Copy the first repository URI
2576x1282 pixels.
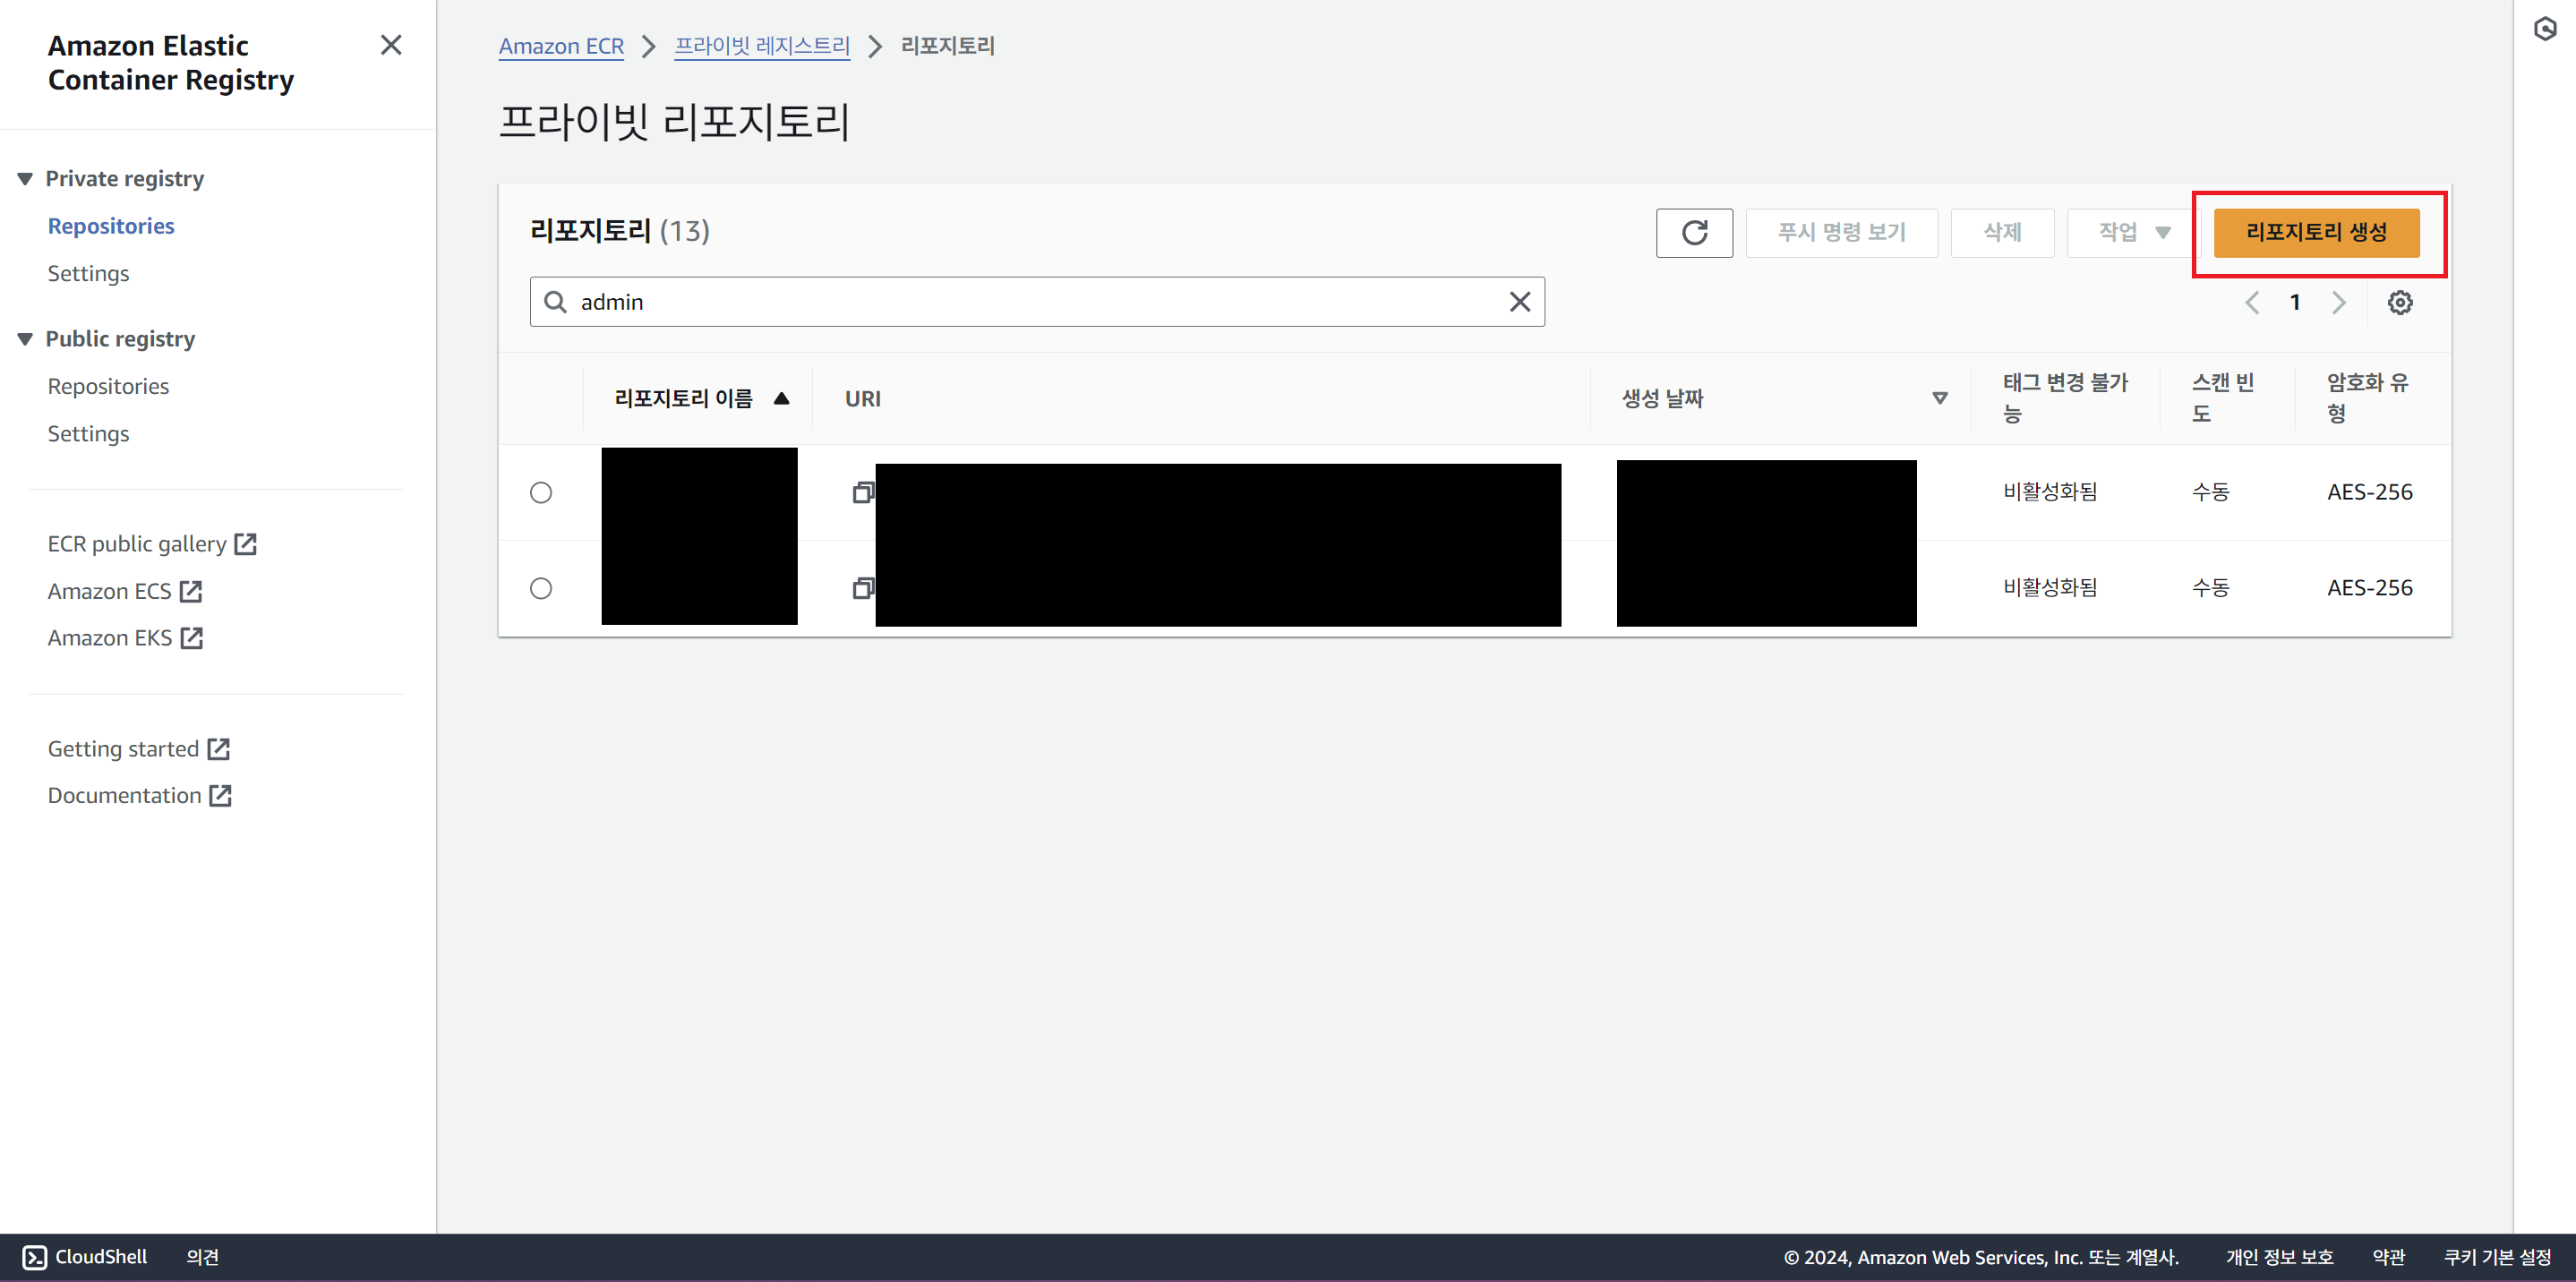click(x=861, y=491)
